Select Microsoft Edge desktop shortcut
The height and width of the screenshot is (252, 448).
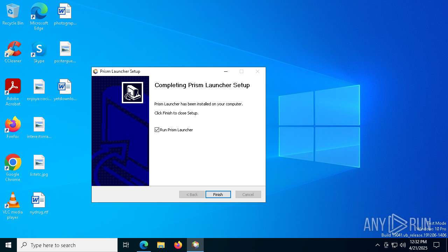pyautogui.click(x=39, y=16)
